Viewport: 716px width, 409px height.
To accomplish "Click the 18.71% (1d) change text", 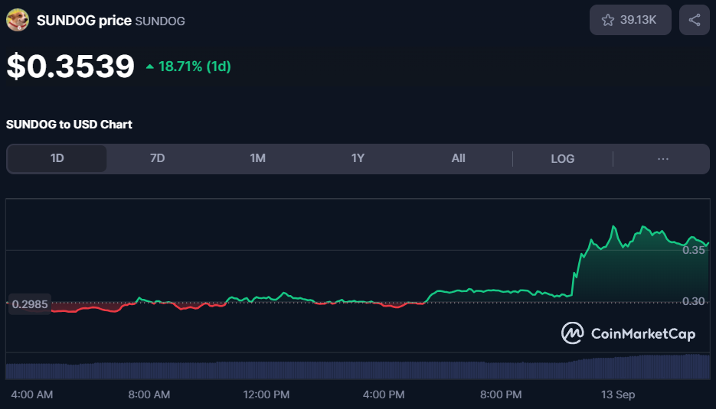I will pyautogui.click(x=195, y=67).
